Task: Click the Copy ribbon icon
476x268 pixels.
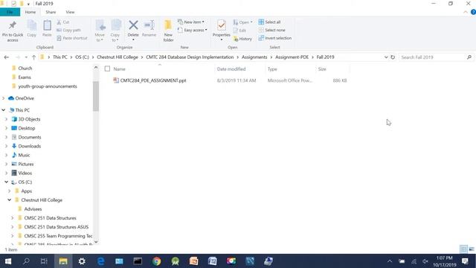Action: [x=31, y=29]
